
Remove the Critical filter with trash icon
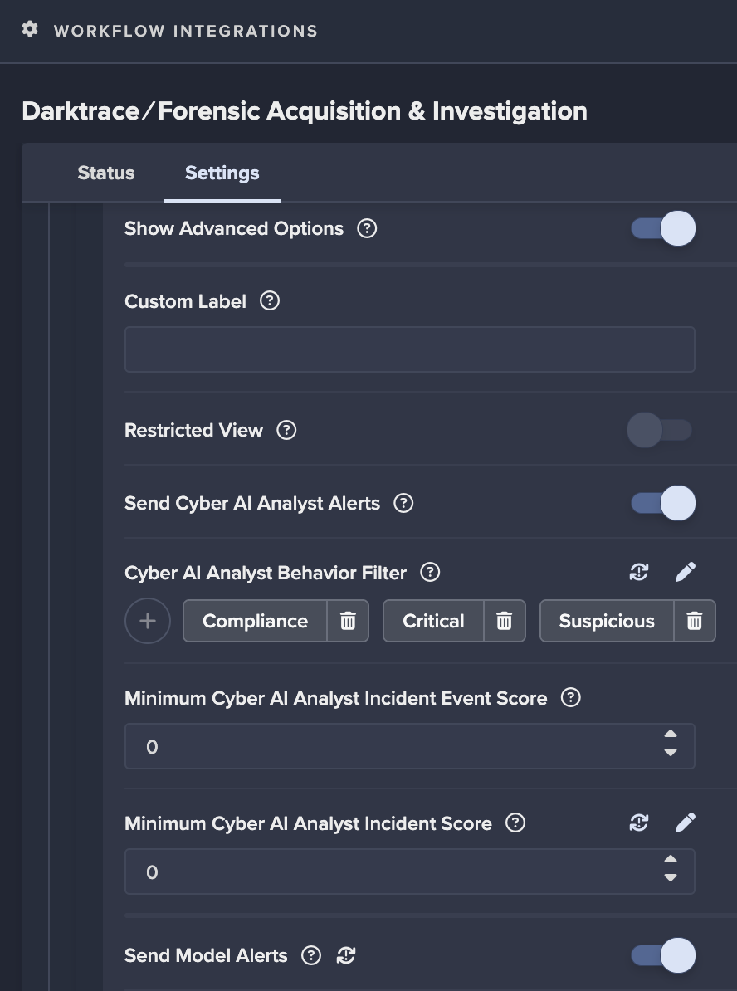[504, 621]
